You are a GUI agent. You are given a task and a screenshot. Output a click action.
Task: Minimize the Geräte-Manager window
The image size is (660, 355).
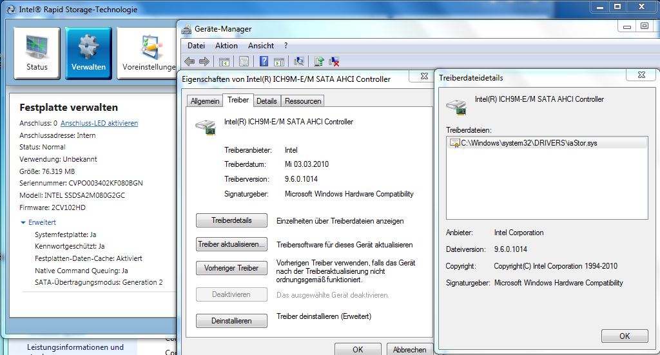coord(626,26)
